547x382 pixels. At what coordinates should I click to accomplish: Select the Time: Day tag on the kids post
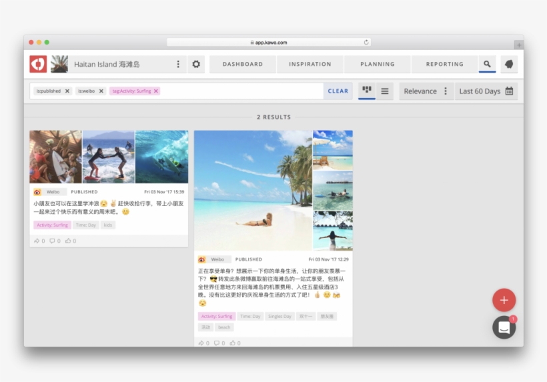86,225
